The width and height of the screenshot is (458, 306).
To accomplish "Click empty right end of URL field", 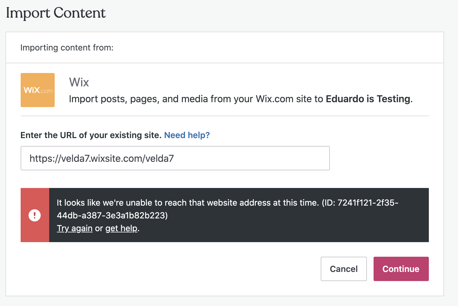I will (x=273, y=158).
